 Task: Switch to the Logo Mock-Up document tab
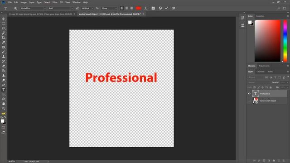point(40,14)
